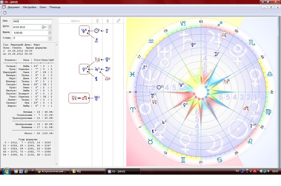
Task: Click Saturn retrograde symbol in the wheel
Action: click(226, 82)
